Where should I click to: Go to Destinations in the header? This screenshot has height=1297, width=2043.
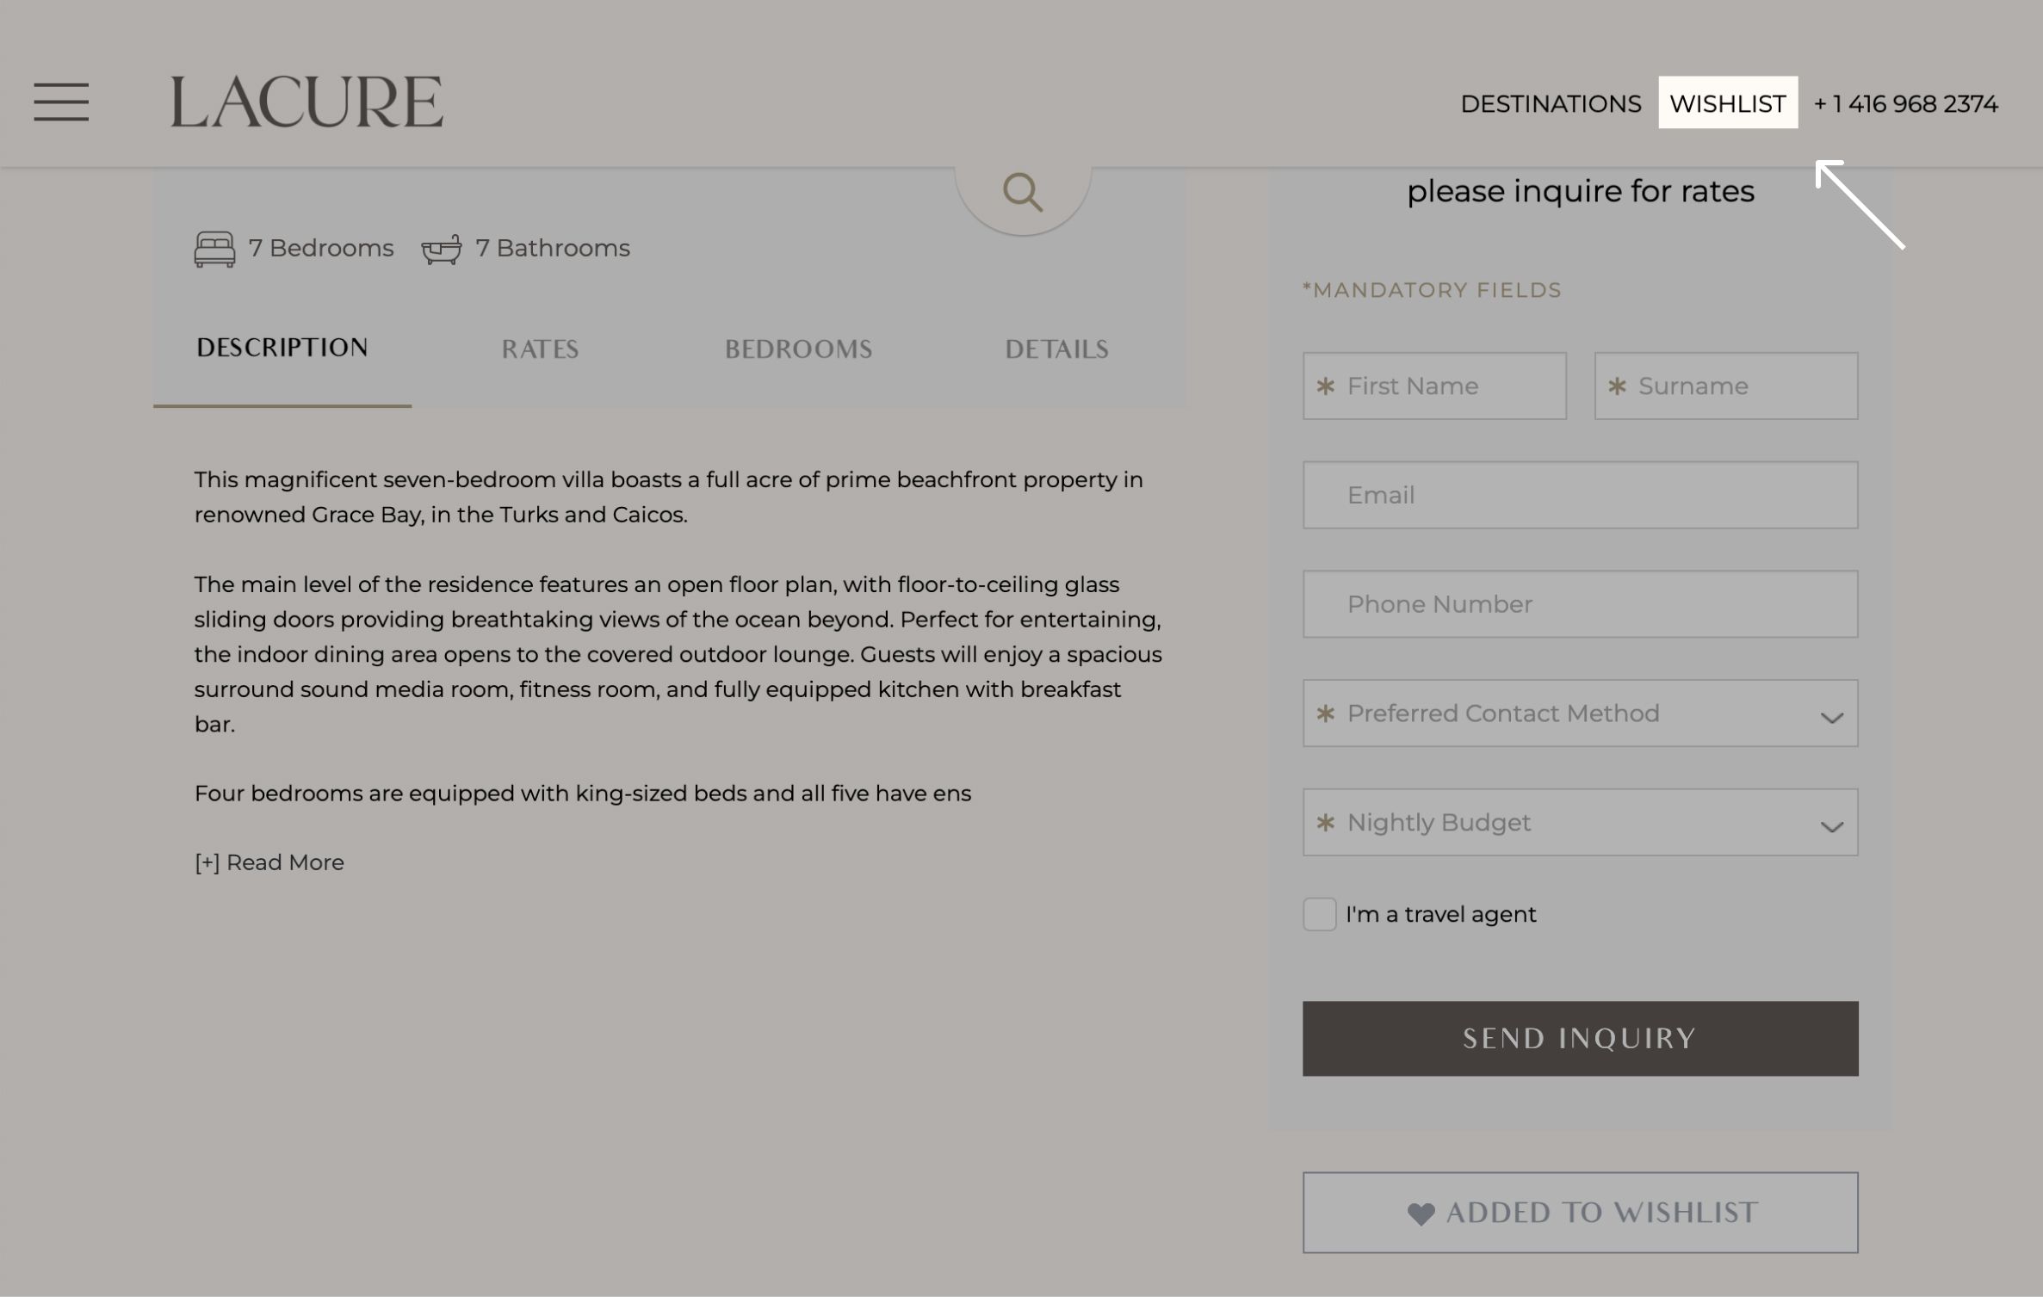pyautogui.click(x=1551, y=104)
